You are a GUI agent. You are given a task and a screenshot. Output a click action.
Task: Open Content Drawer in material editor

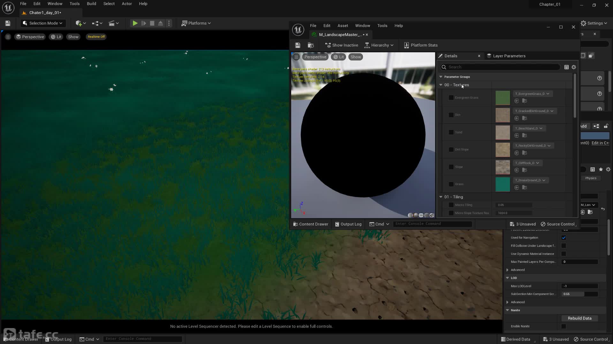click(311, 224)
